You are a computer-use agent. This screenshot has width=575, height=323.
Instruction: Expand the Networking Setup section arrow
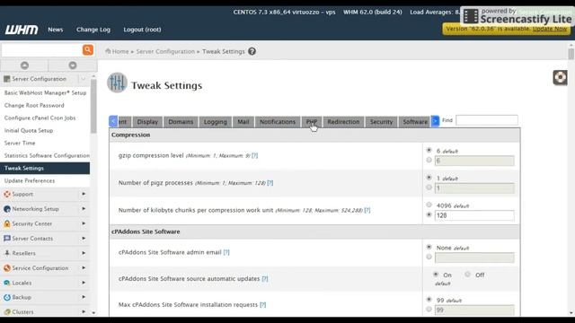(84, 209)
